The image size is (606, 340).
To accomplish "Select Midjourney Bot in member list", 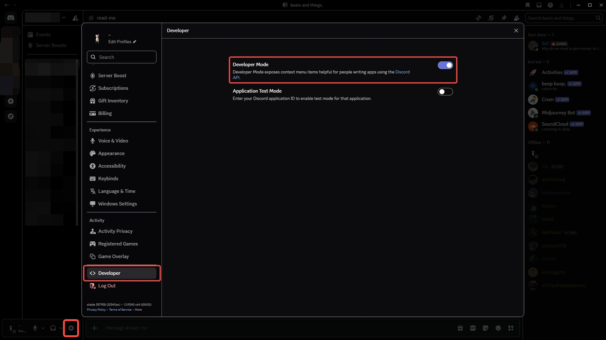I will [564, 113].
